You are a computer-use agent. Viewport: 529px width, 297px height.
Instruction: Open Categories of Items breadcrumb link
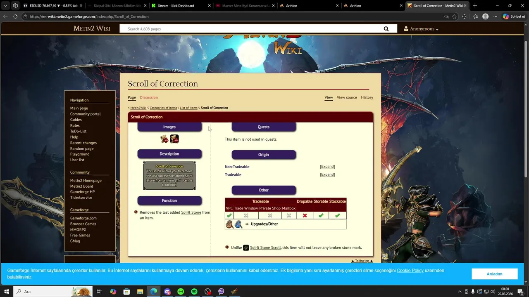click(163, 108)
